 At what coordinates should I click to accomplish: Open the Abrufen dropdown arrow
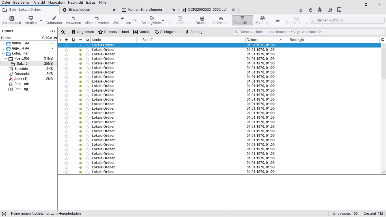pyautogui.click(x=41, y=20)
